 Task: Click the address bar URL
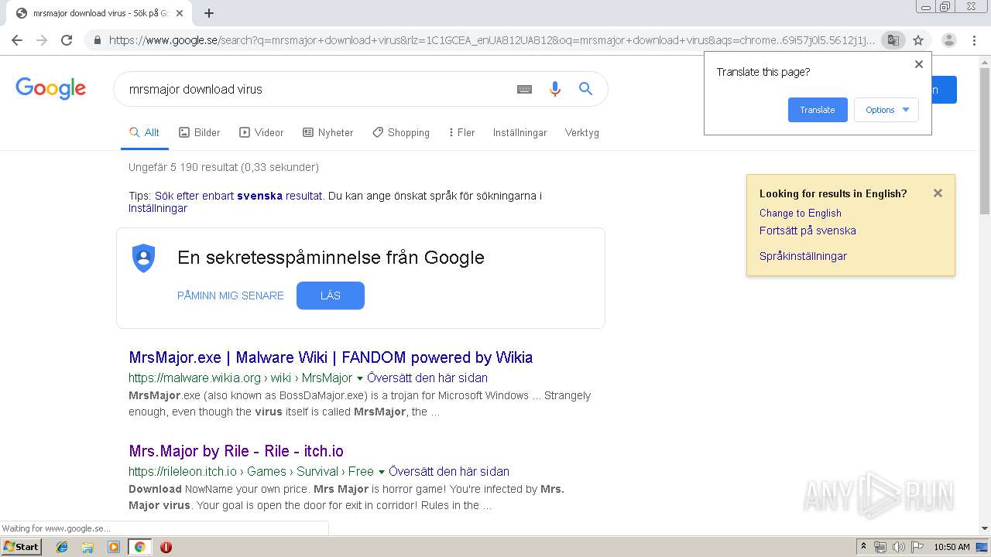(491, 40)
